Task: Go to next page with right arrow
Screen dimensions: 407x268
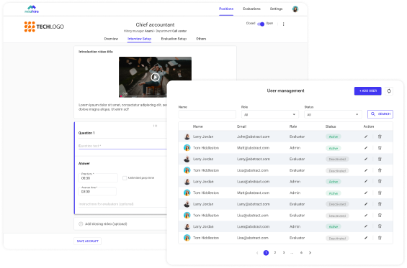Action: [x=310, y=253]
